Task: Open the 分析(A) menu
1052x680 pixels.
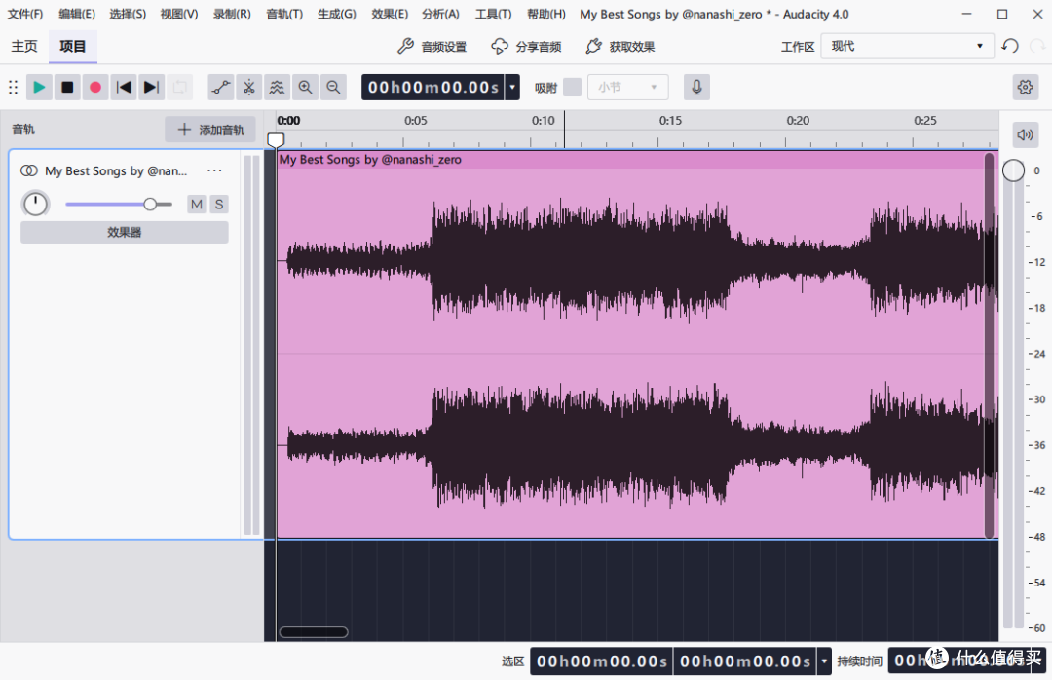Action: 441,14
